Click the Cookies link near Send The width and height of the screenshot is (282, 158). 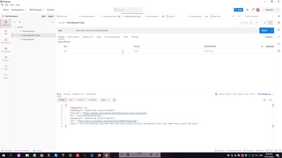tap(269, 37)
